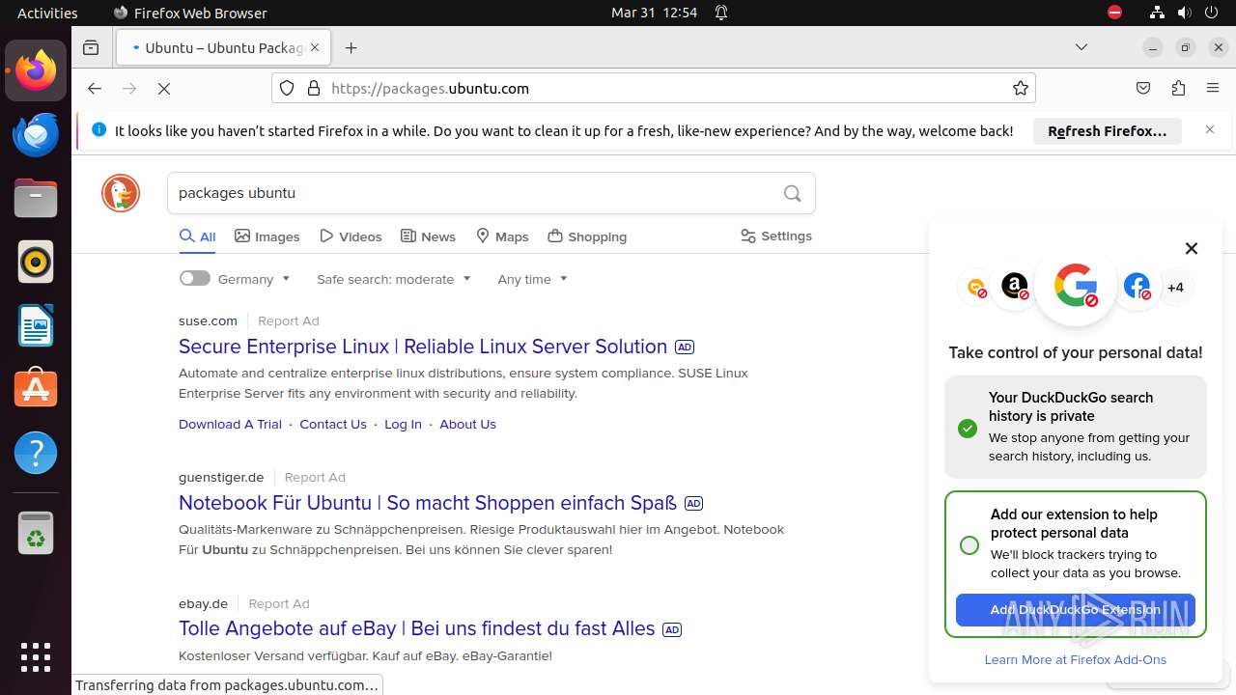Open the notification bell in top bar
Image resolution: width=1236 pixels, height=695 pixels.
(721, 13)
